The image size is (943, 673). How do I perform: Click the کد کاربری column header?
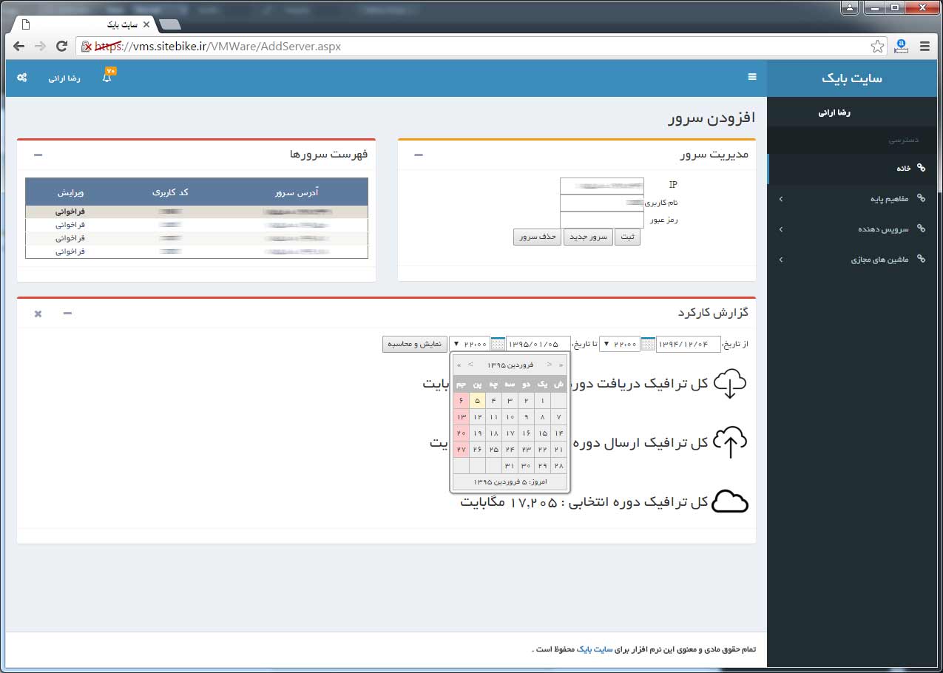point(171,192)
